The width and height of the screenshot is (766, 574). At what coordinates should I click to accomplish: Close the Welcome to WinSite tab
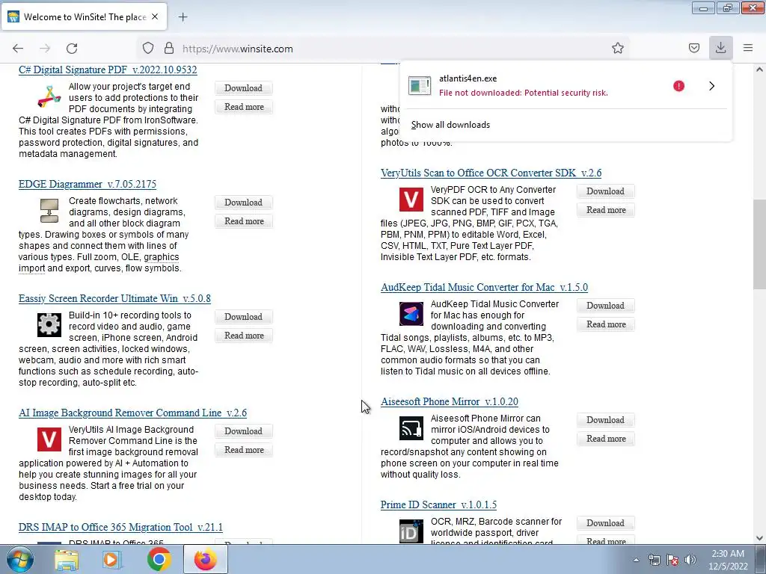(x=155, y=16)
